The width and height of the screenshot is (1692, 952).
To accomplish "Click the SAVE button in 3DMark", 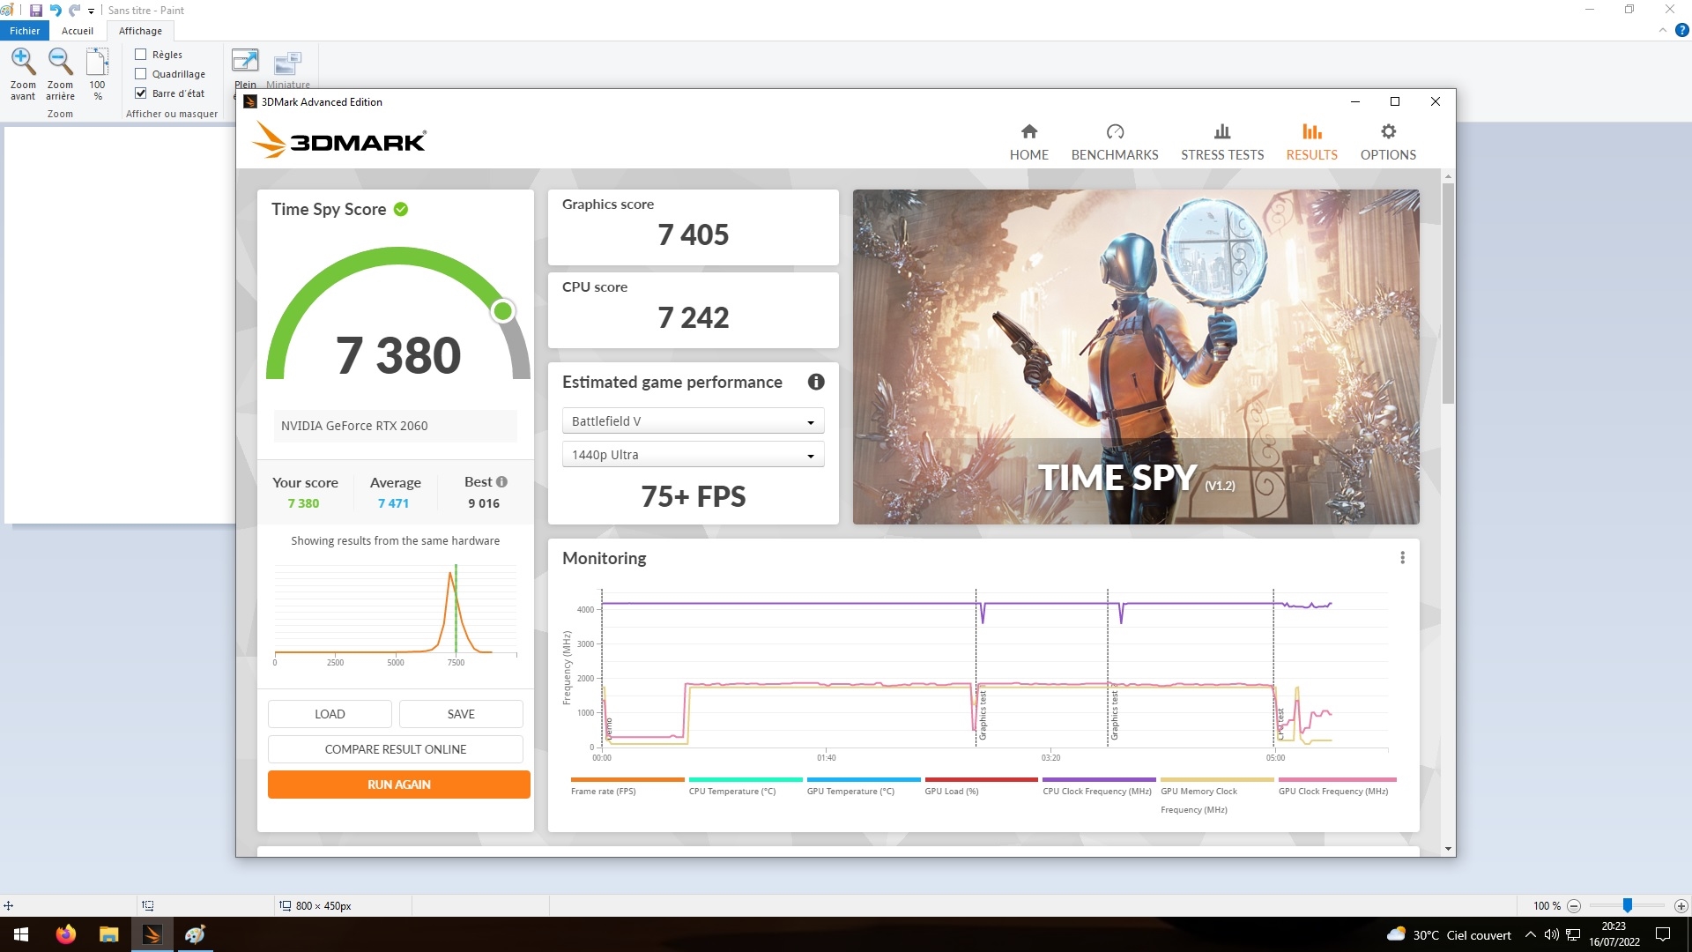I will point(461,714).
